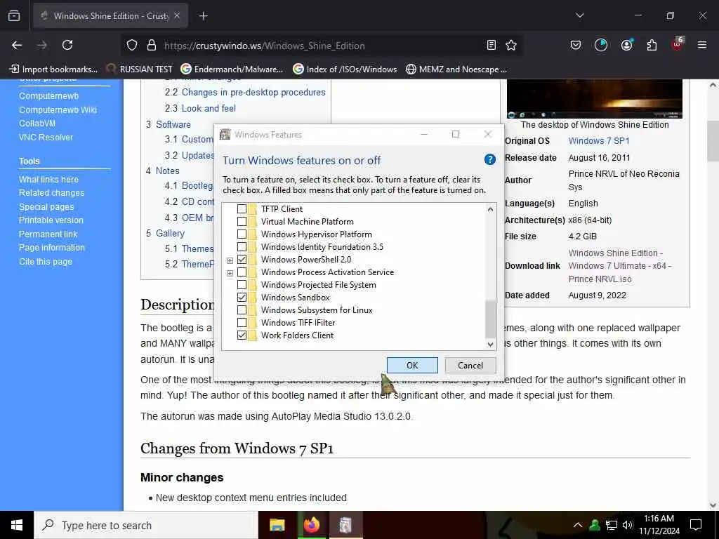This screenshot has width=719, height=539.
Task: Click the browser forward arrow button
Action: pos(42,45)
